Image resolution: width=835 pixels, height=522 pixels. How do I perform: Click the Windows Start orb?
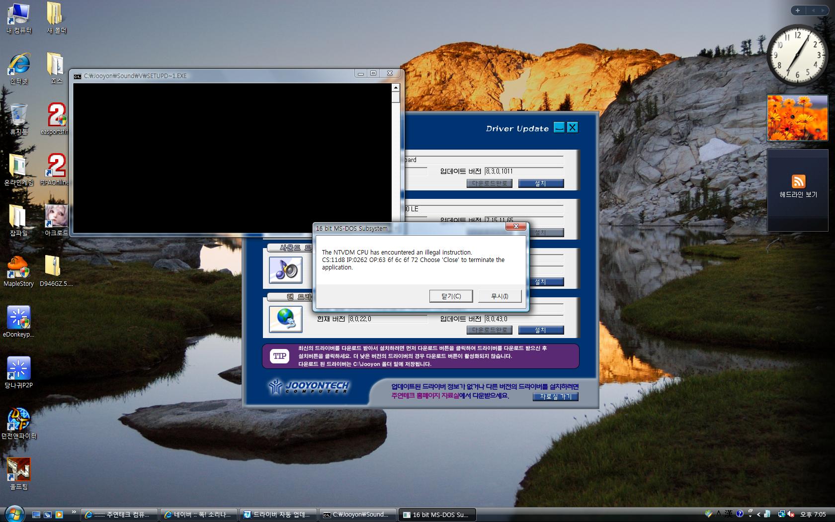(13, 514)
